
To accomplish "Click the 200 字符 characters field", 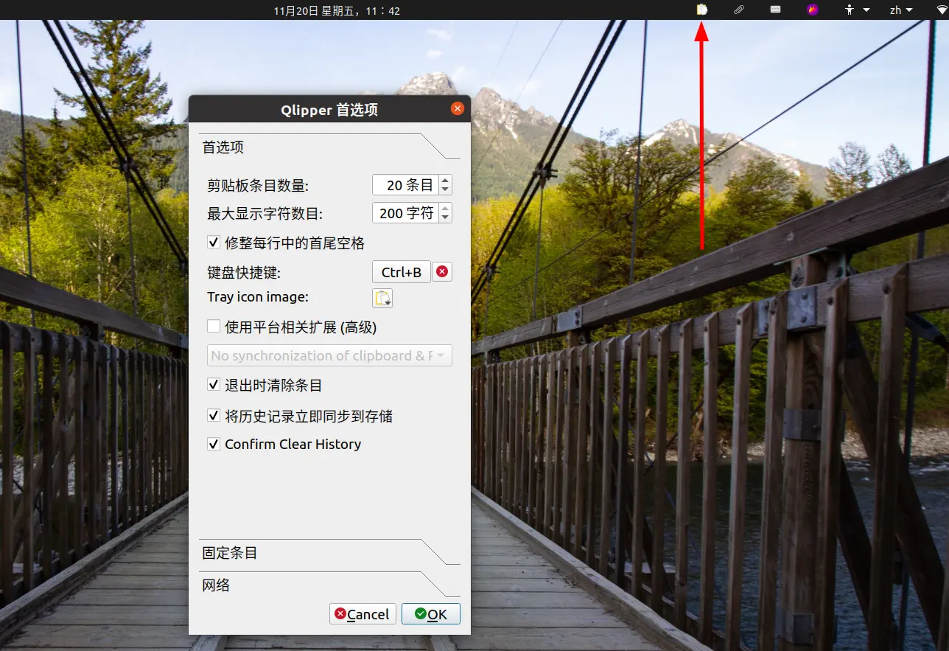I will click(x=405, y=214).
